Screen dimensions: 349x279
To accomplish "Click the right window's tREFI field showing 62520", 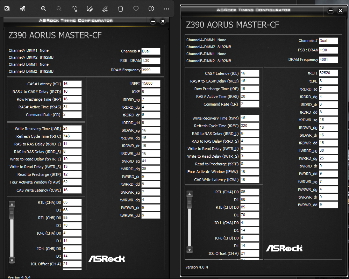I will (328, 73).
